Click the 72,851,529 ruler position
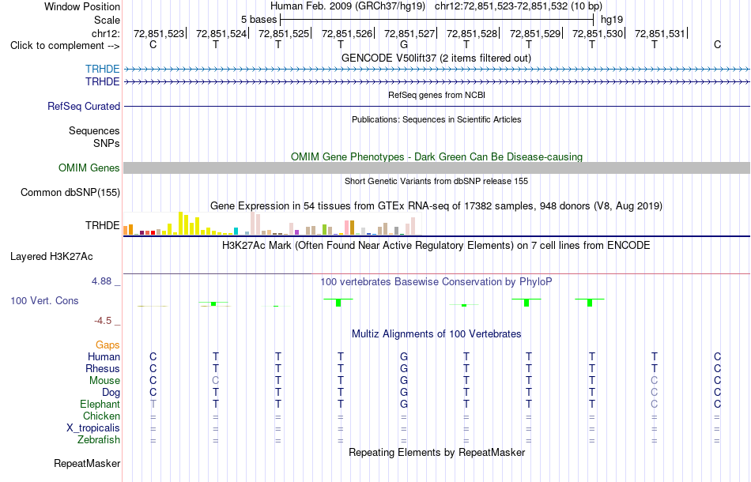The width and height of the screenshot is (751, 482). [535, 33]
